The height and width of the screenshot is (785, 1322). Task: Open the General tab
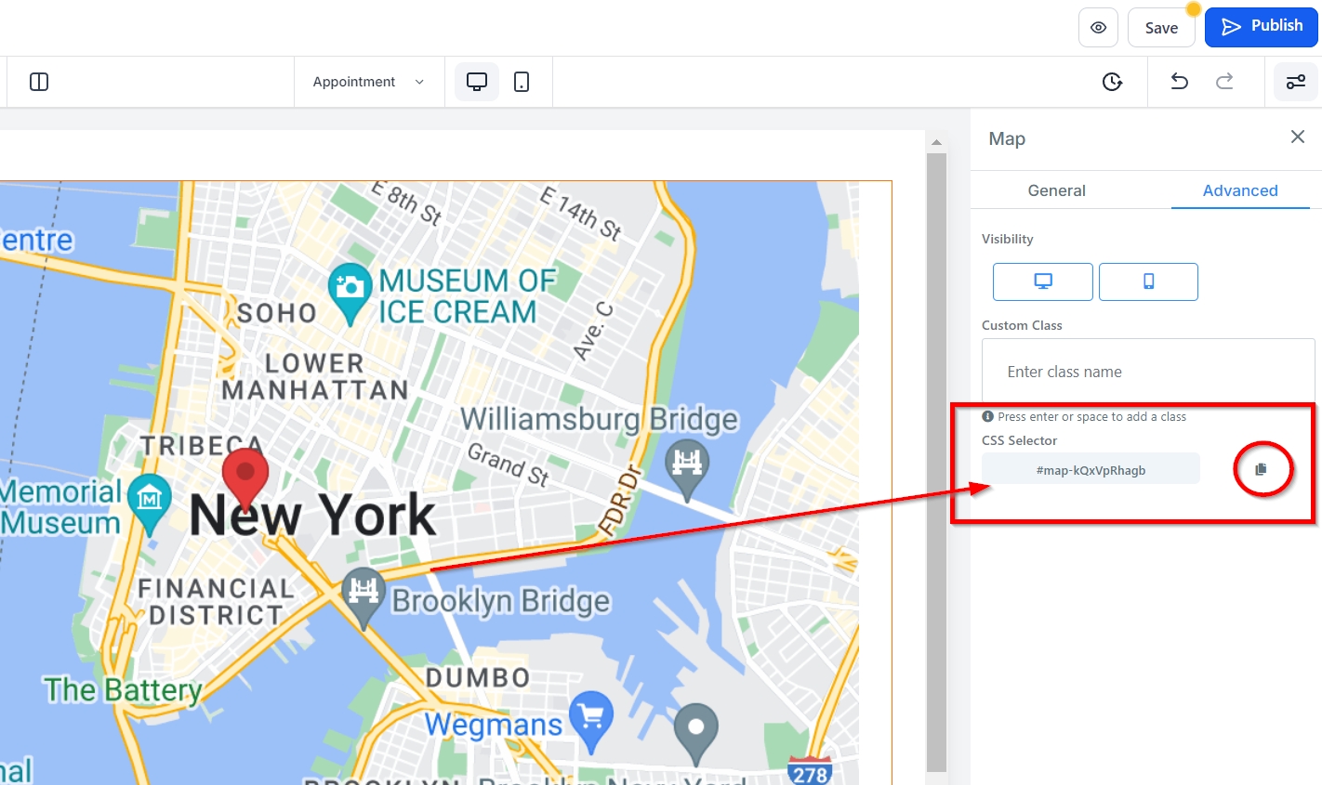1056,190
